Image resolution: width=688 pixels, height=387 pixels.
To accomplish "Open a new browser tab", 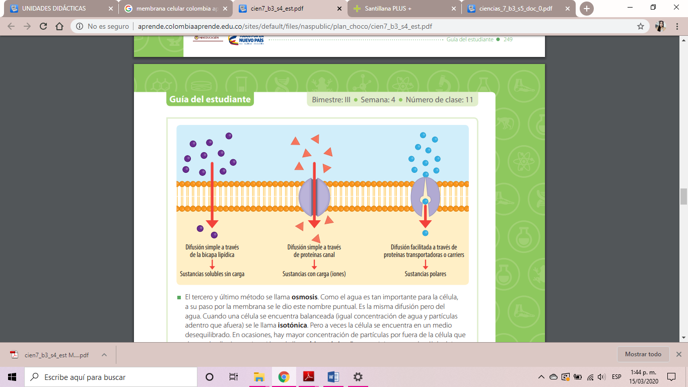I will coord(587,9).
